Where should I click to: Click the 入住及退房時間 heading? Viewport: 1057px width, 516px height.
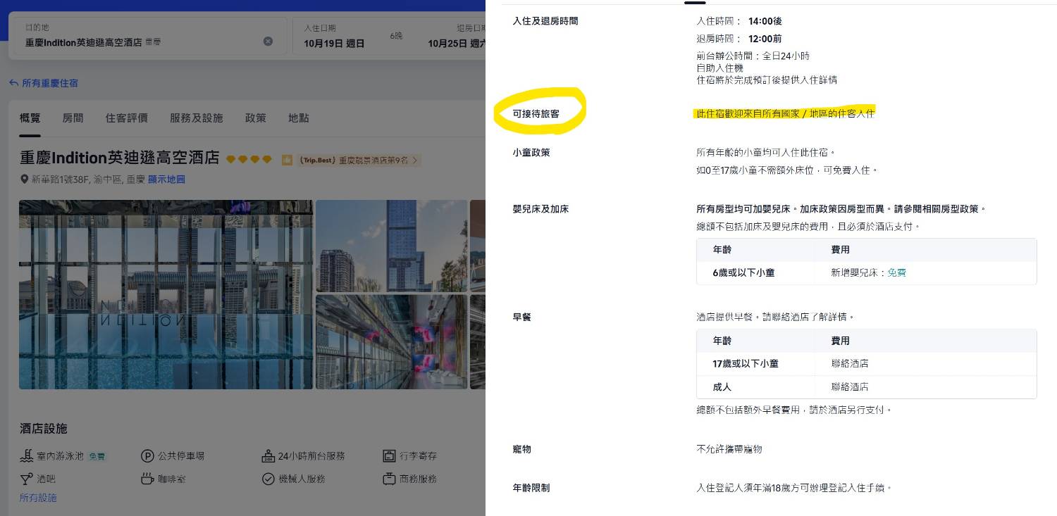(545, 21)
